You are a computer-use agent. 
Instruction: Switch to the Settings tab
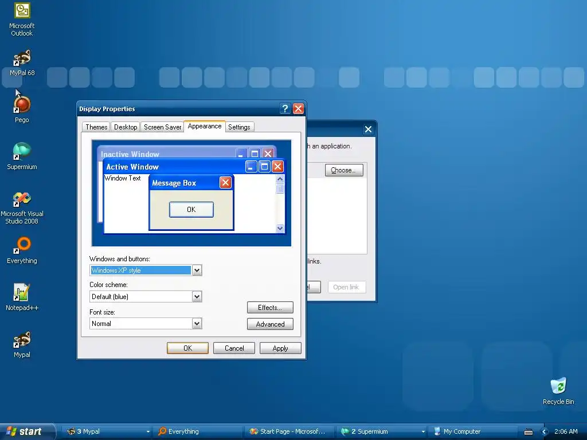pyautogui.click(x=239, y=127)
